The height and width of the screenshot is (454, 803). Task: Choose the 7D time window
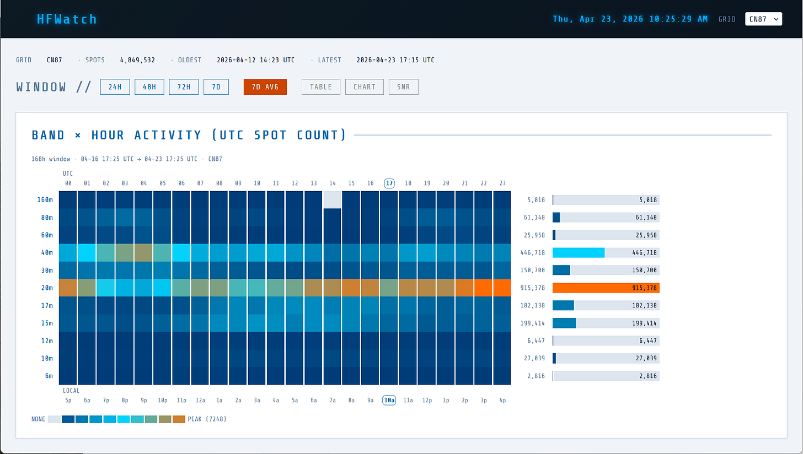[216, 87]
